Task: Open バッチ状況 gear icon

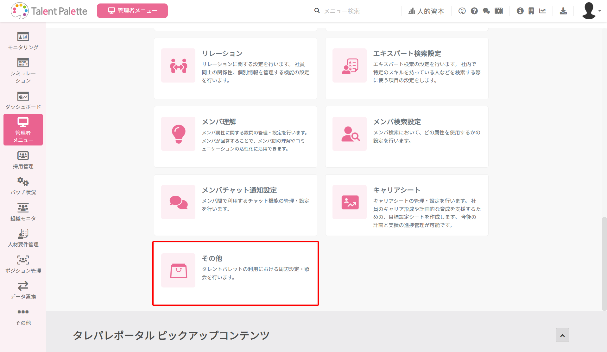Action: click(x=23, y=182)
